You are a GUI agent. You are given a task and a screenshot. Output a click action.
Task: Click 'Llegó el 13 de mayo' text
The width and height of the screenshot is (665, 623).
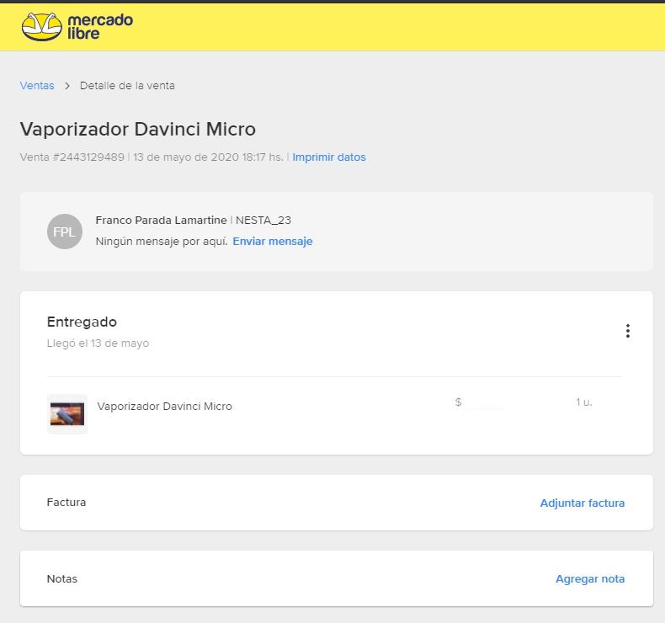coord(98,343)
